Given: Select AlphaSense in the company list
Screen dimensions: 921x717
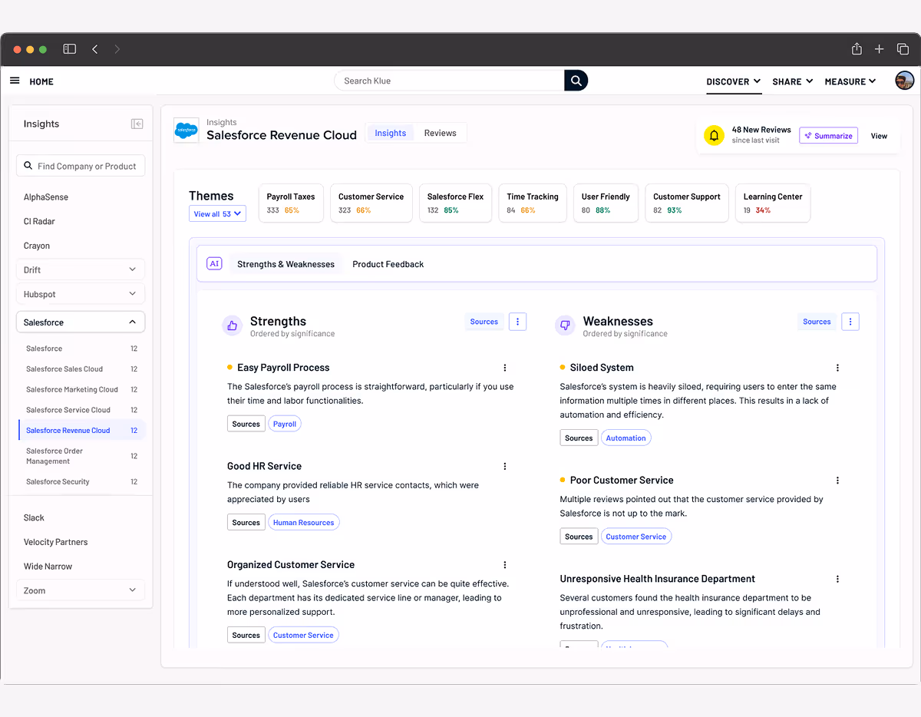Looking at the screenshot, I should click(x=46, y=197).
